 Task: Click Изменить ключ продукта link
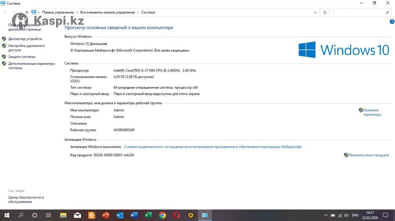coord(369,155)
